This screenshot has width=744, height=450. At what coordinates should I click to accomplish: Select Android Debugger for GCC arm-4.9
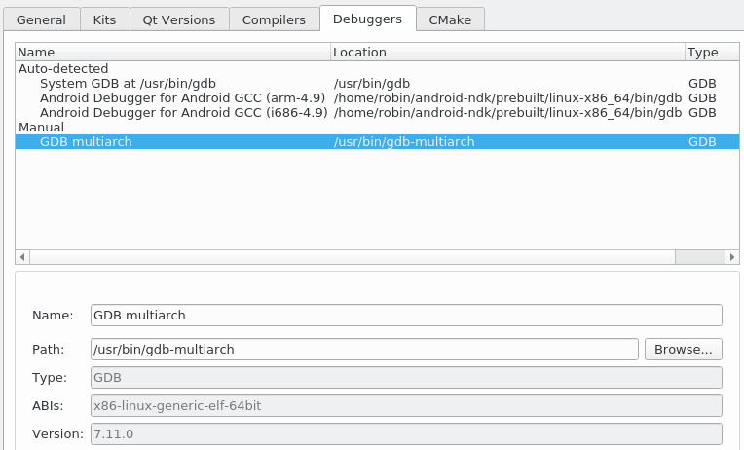click(182, 98)
